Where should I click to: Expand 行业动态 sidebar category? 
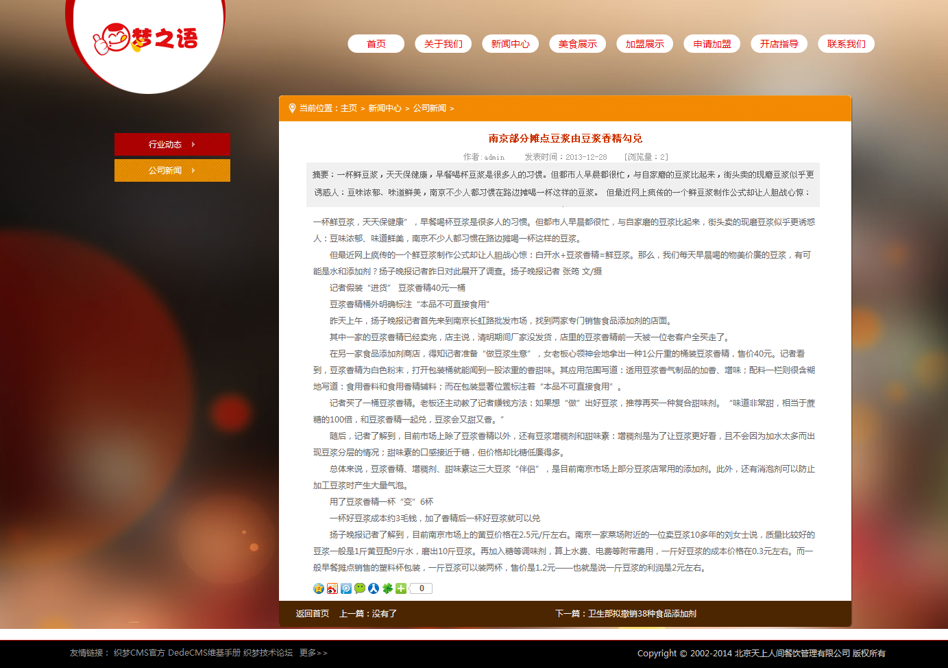[x=172, y=145]
